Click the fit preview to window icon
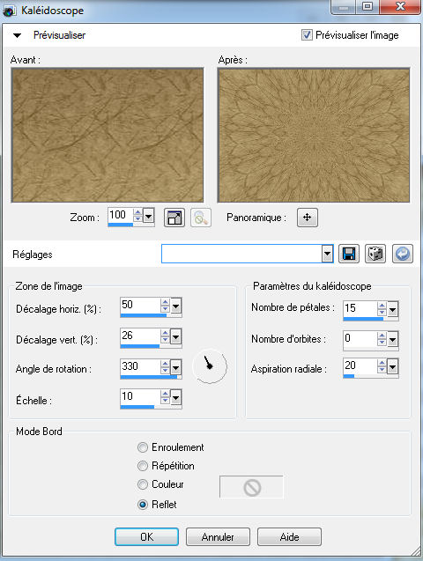This screenshot has width=423, height=561. coord(174,218)
